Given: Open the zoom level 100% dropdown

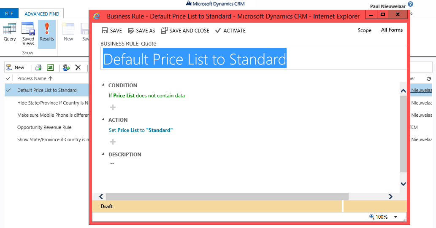Looking at the screenshot, I should tap(395, 217).
